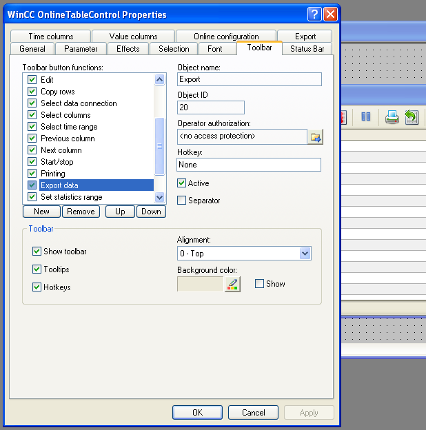426x430 pixels.
Task: Click the Hotkey input field
Action: point(249,165)
